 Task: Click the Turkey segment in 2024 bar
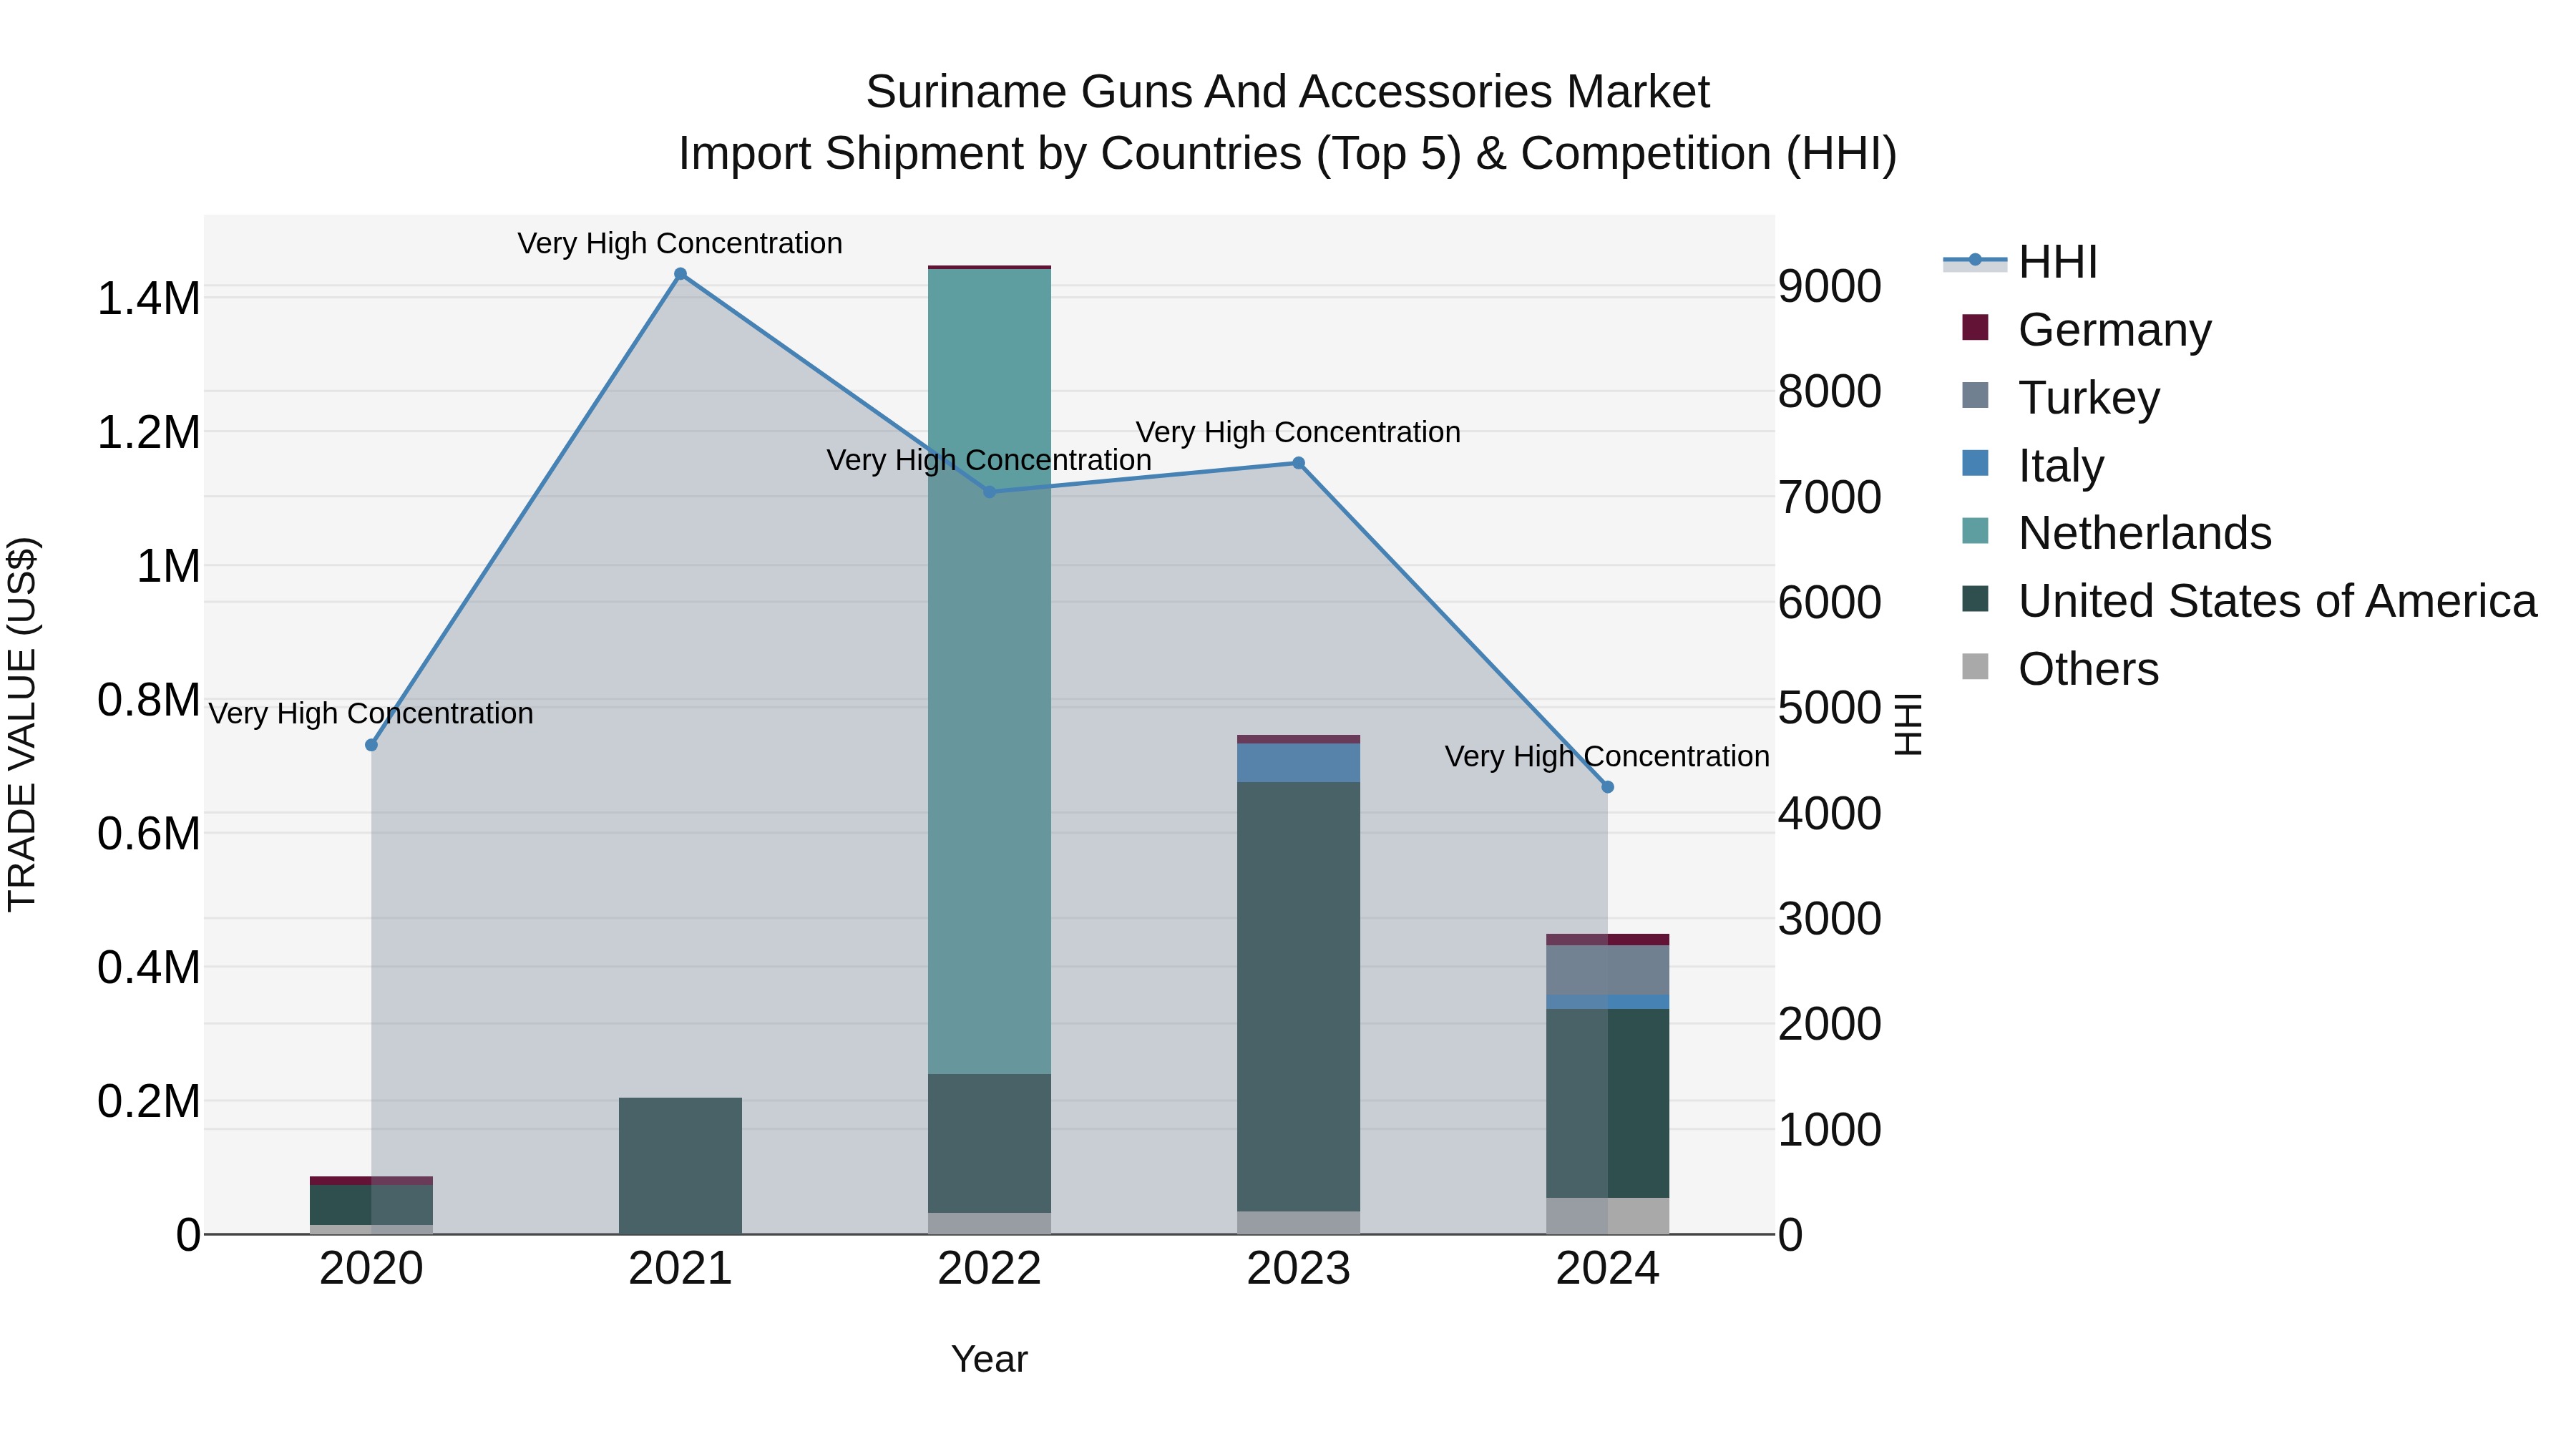click(1607, 970)
